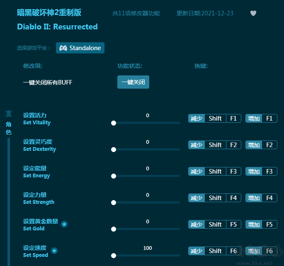Click the Set Speed value 100
This screenshot has height=266, width=284.
click(148, 248)
